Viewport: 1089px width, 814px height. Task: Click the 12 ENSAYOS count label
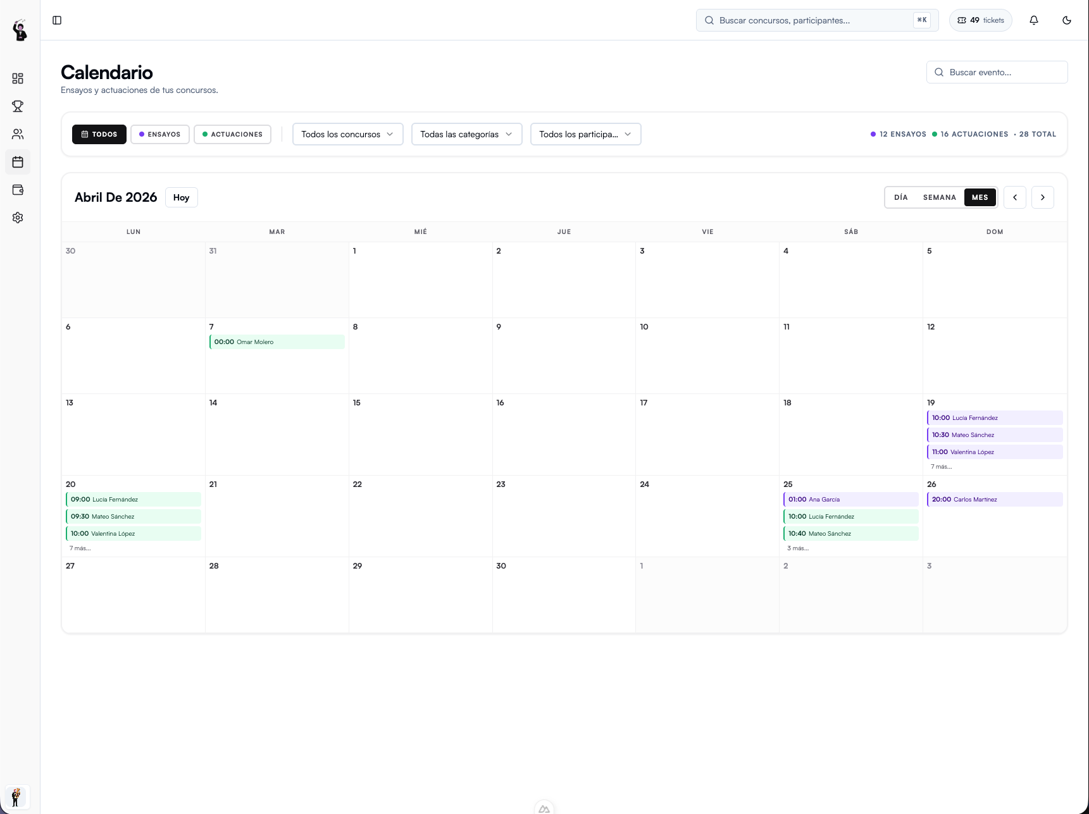[x=899, y=134]
